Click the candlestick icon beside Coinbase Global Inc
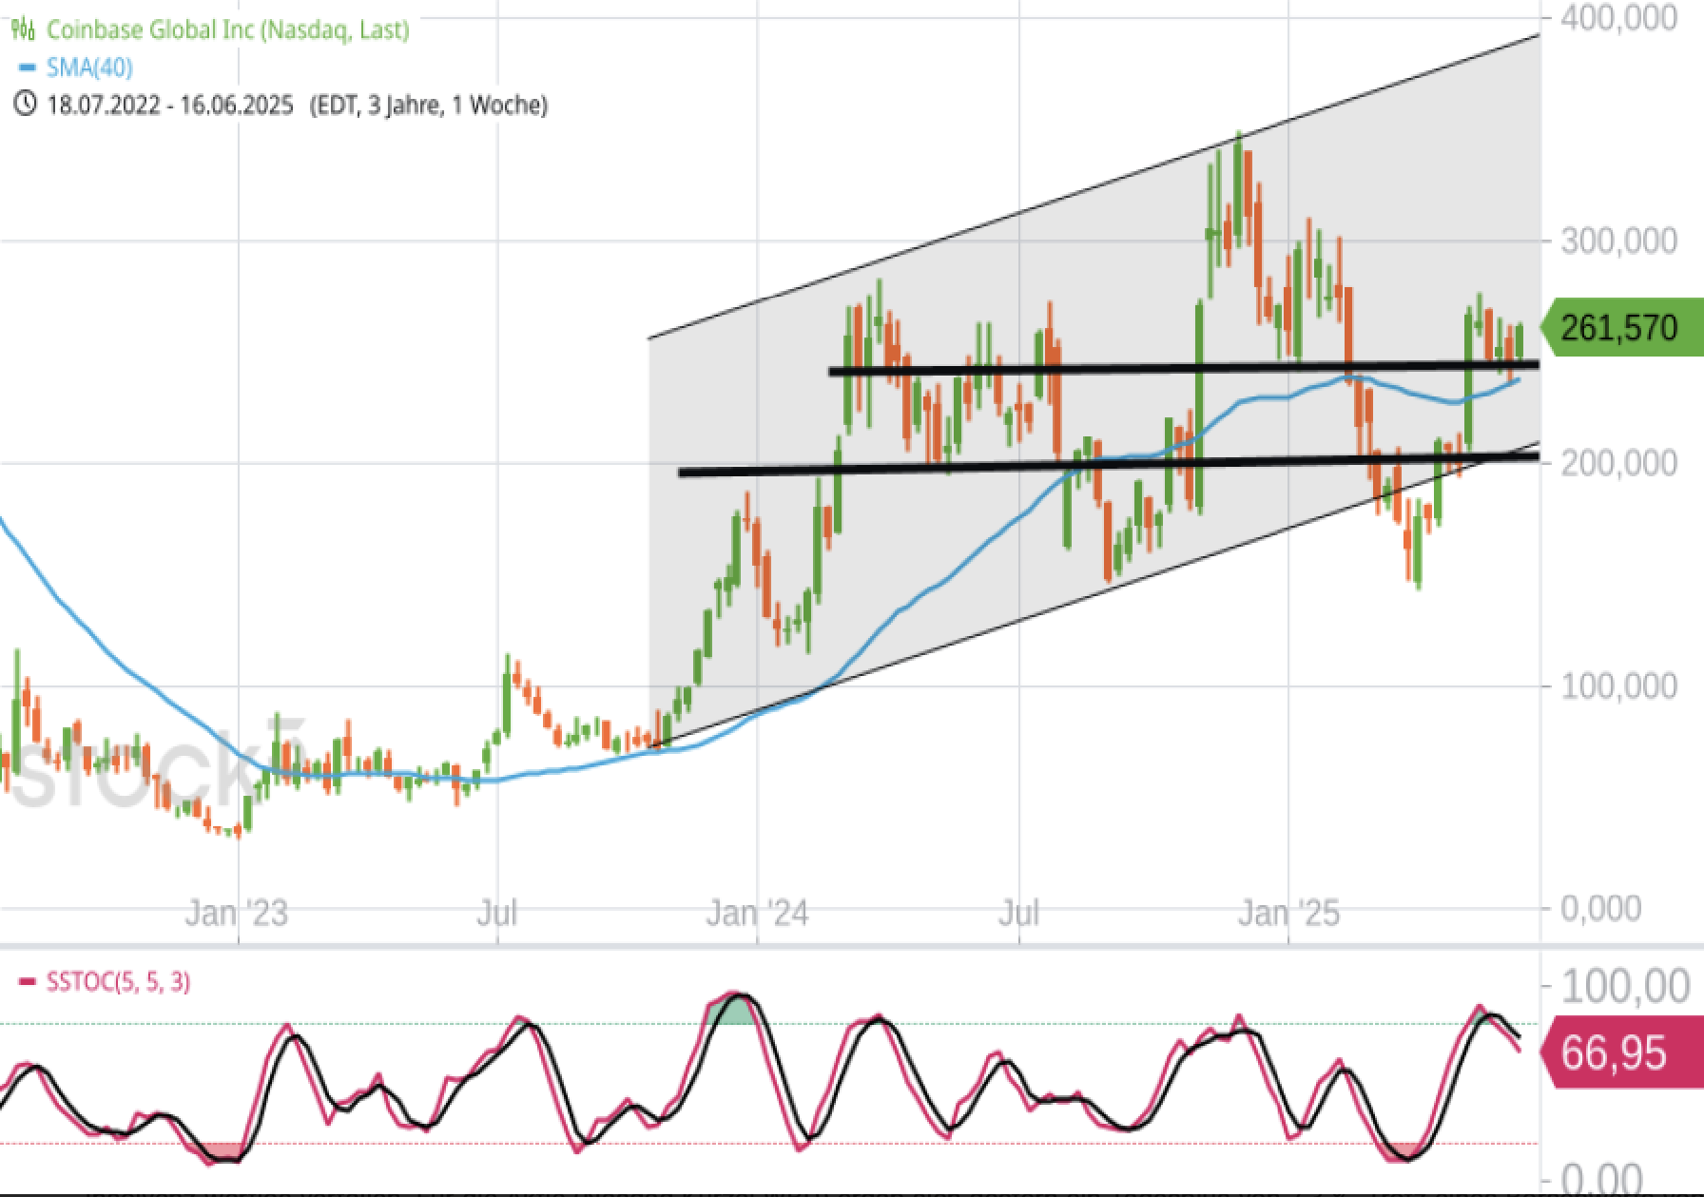1704x1197 pixels. tap(23, 29)
